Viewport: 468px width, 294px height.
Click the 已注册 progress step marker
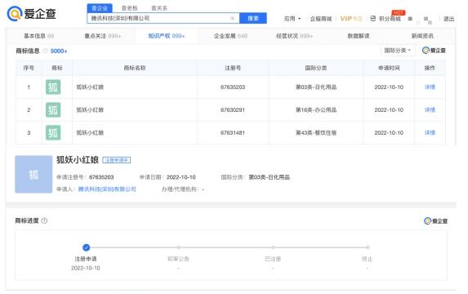pyautogui.click(x=273, y=247)
